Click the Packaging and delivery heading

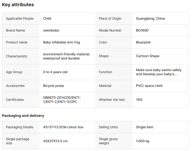click(23, 116)
